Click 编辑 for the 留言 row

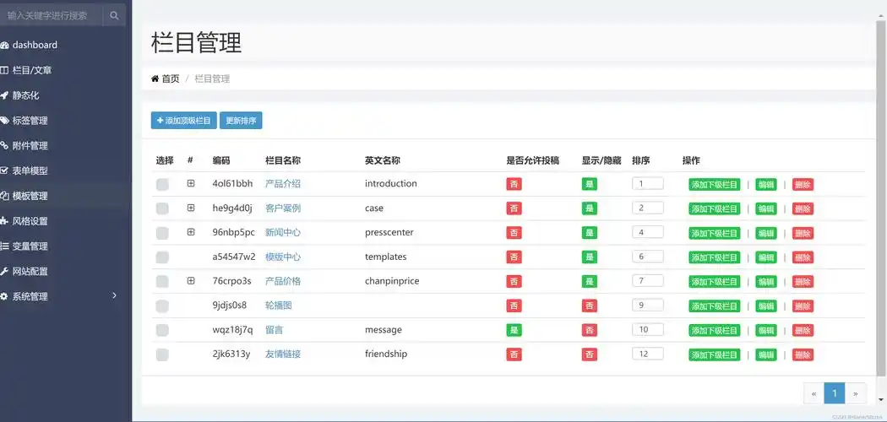[x=766, y=331]
